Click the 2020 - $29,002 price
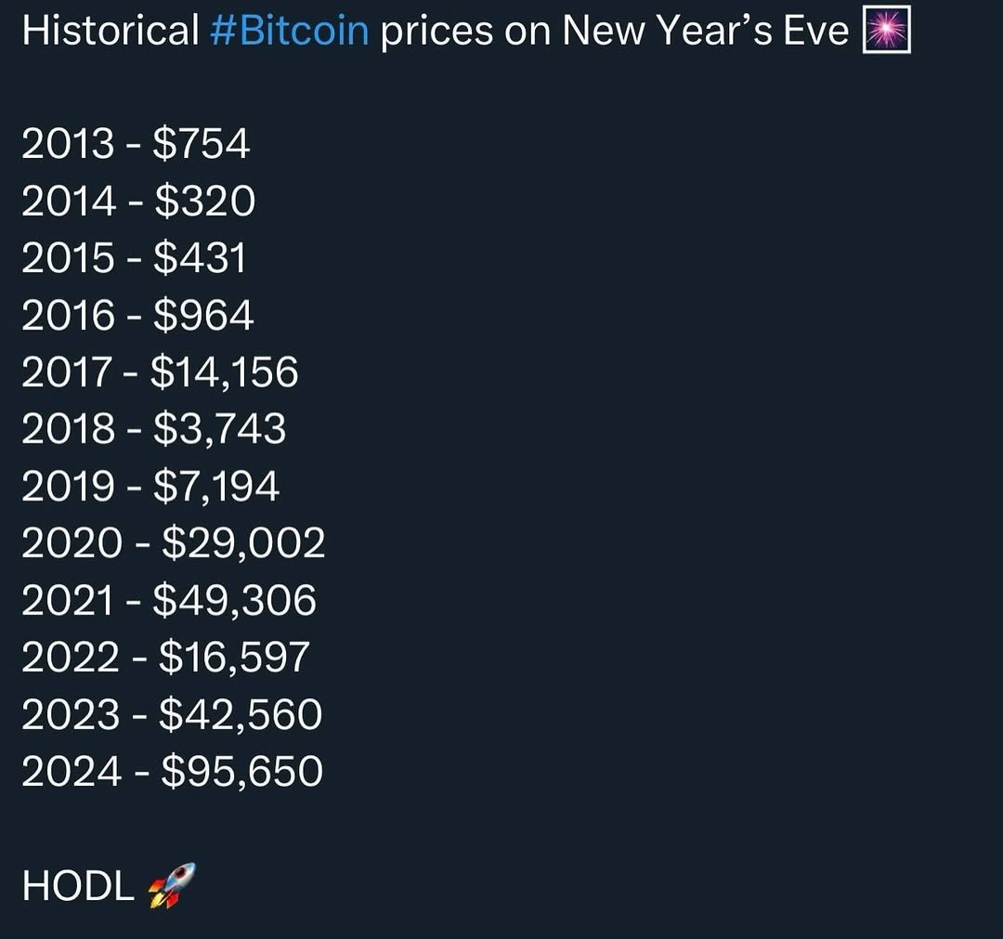This screenshot has width=1003, height=939. tap(174, 543)
